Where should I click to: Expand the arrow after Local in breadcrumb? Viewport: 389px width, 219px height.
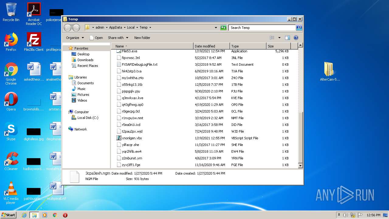point(137,28)
